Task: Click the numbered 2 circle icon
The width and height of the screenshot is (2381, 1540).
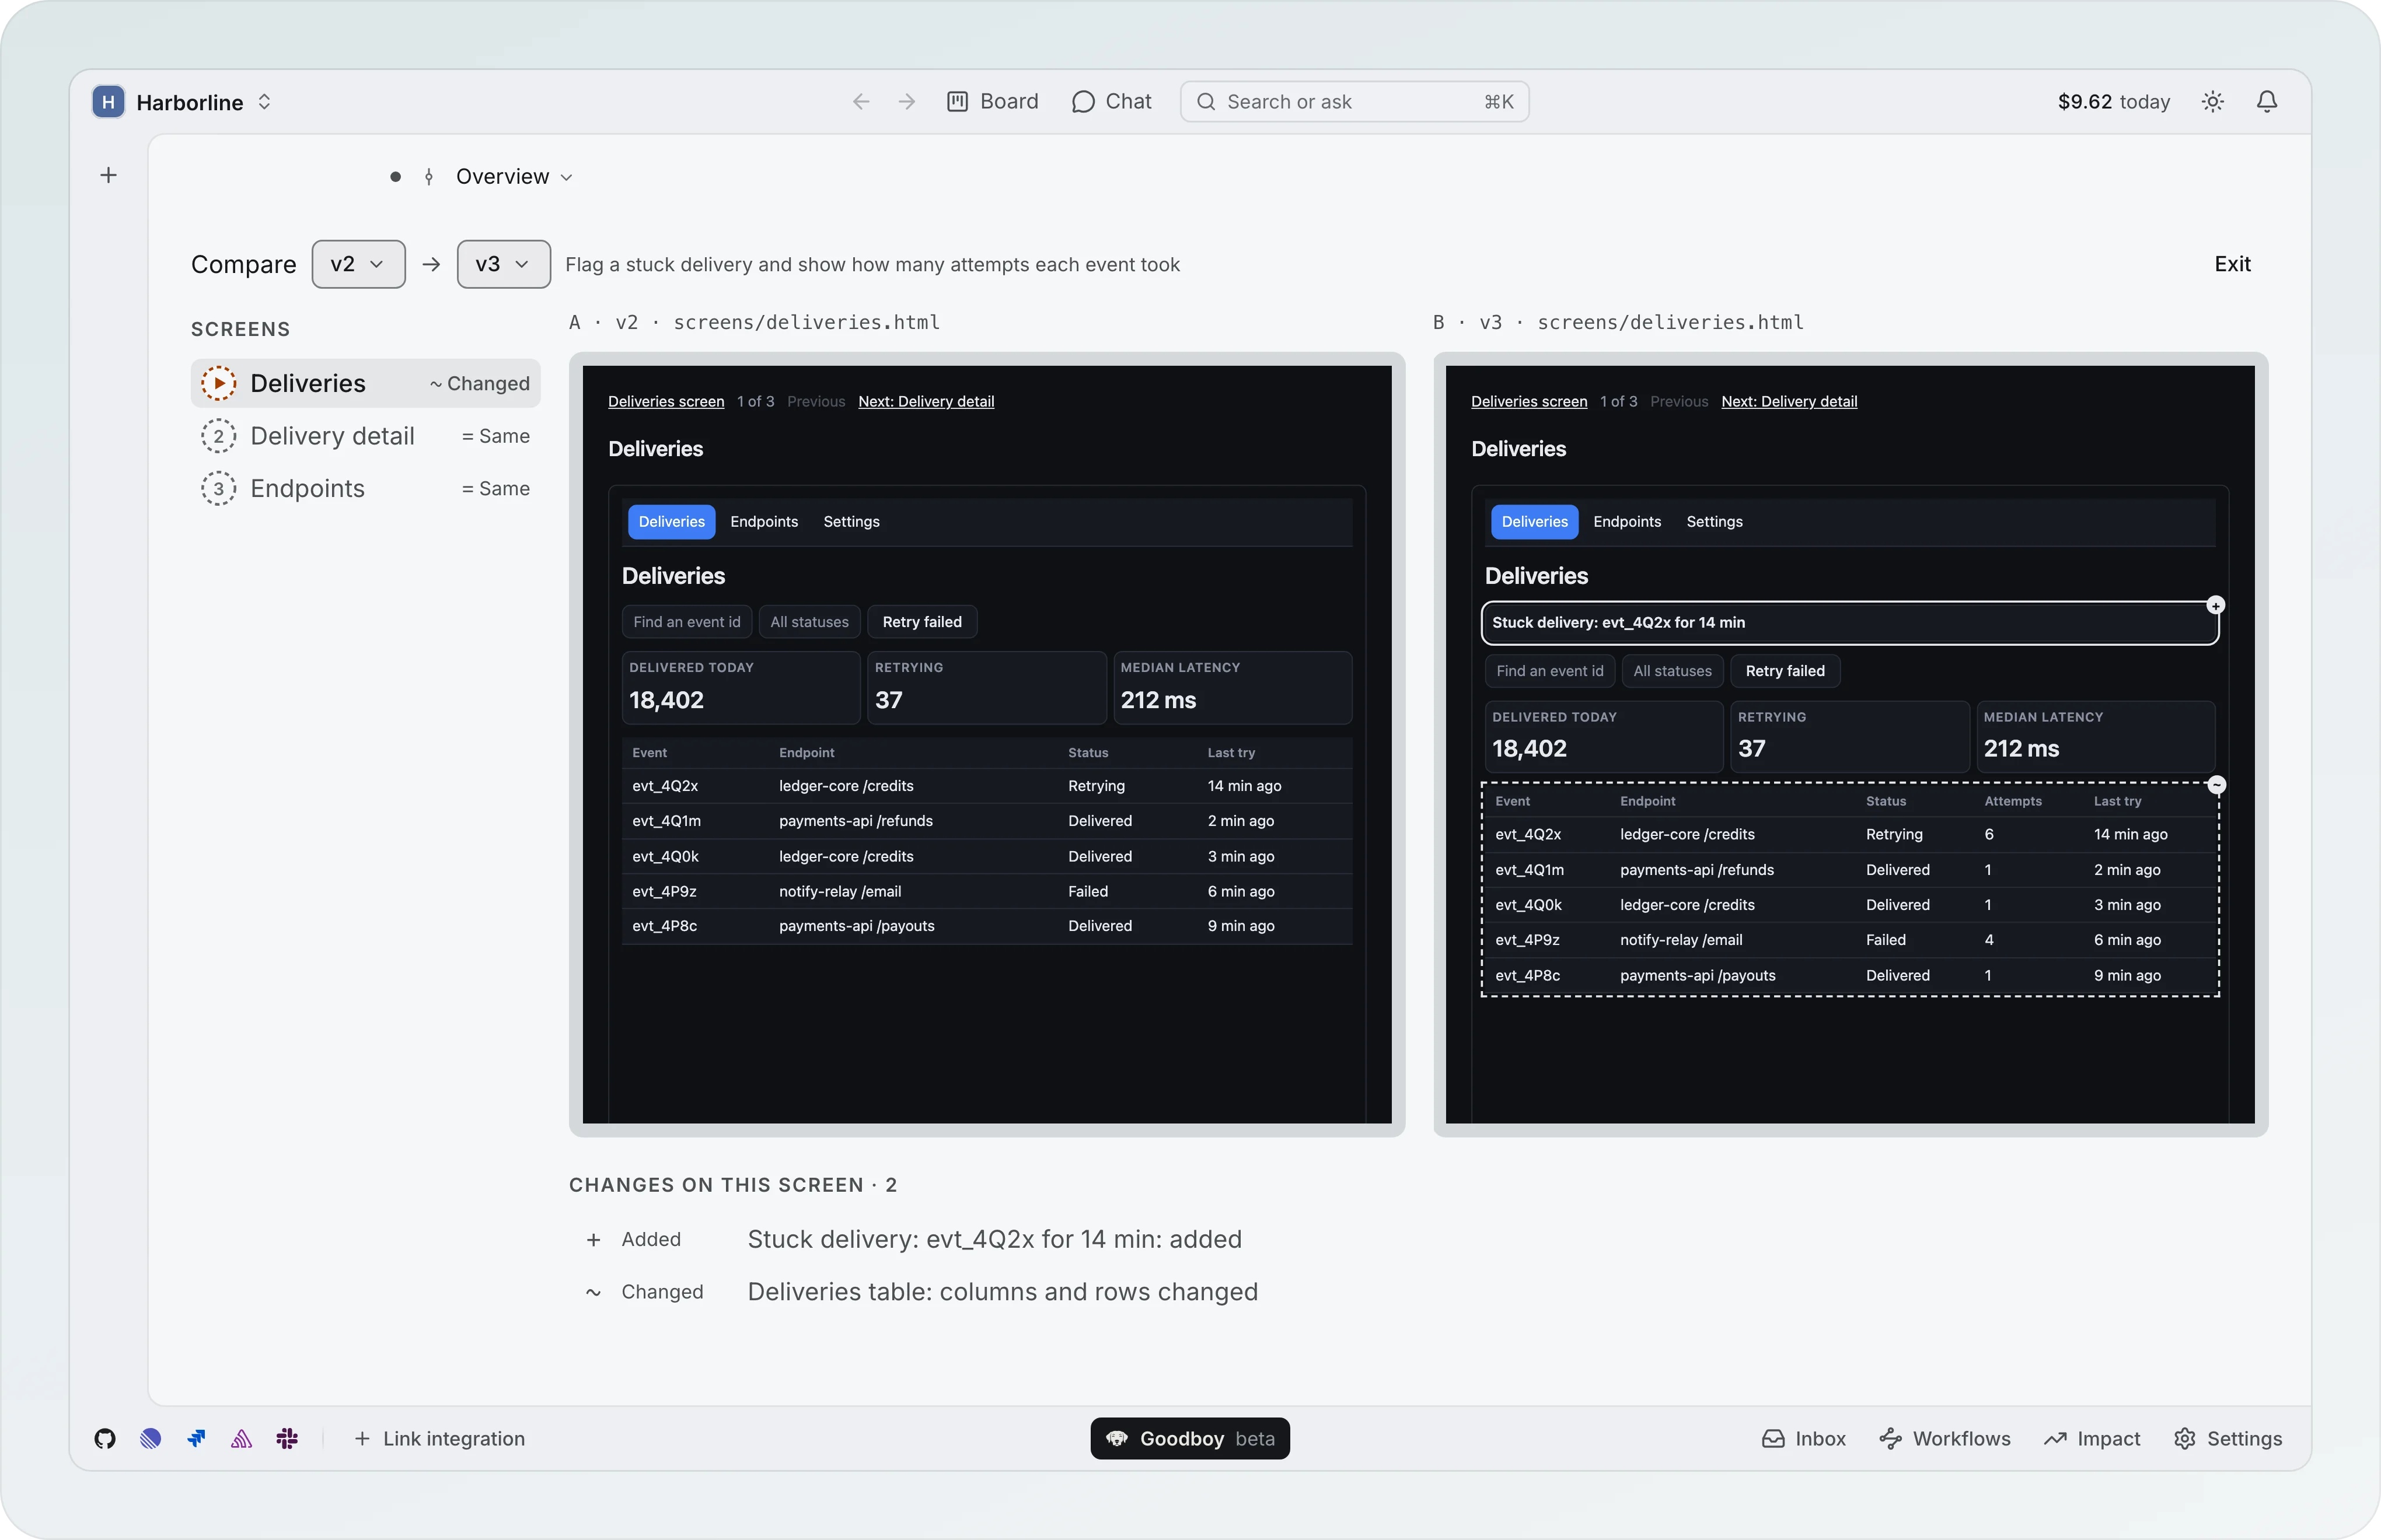Action: pos(218,436)
